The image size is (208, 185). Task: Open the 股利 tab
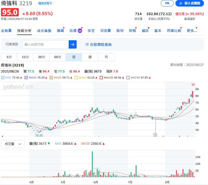[x=120, y=31]
